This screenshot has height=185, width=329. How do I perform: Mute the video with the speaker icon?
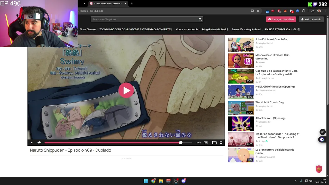coord(39,143)
